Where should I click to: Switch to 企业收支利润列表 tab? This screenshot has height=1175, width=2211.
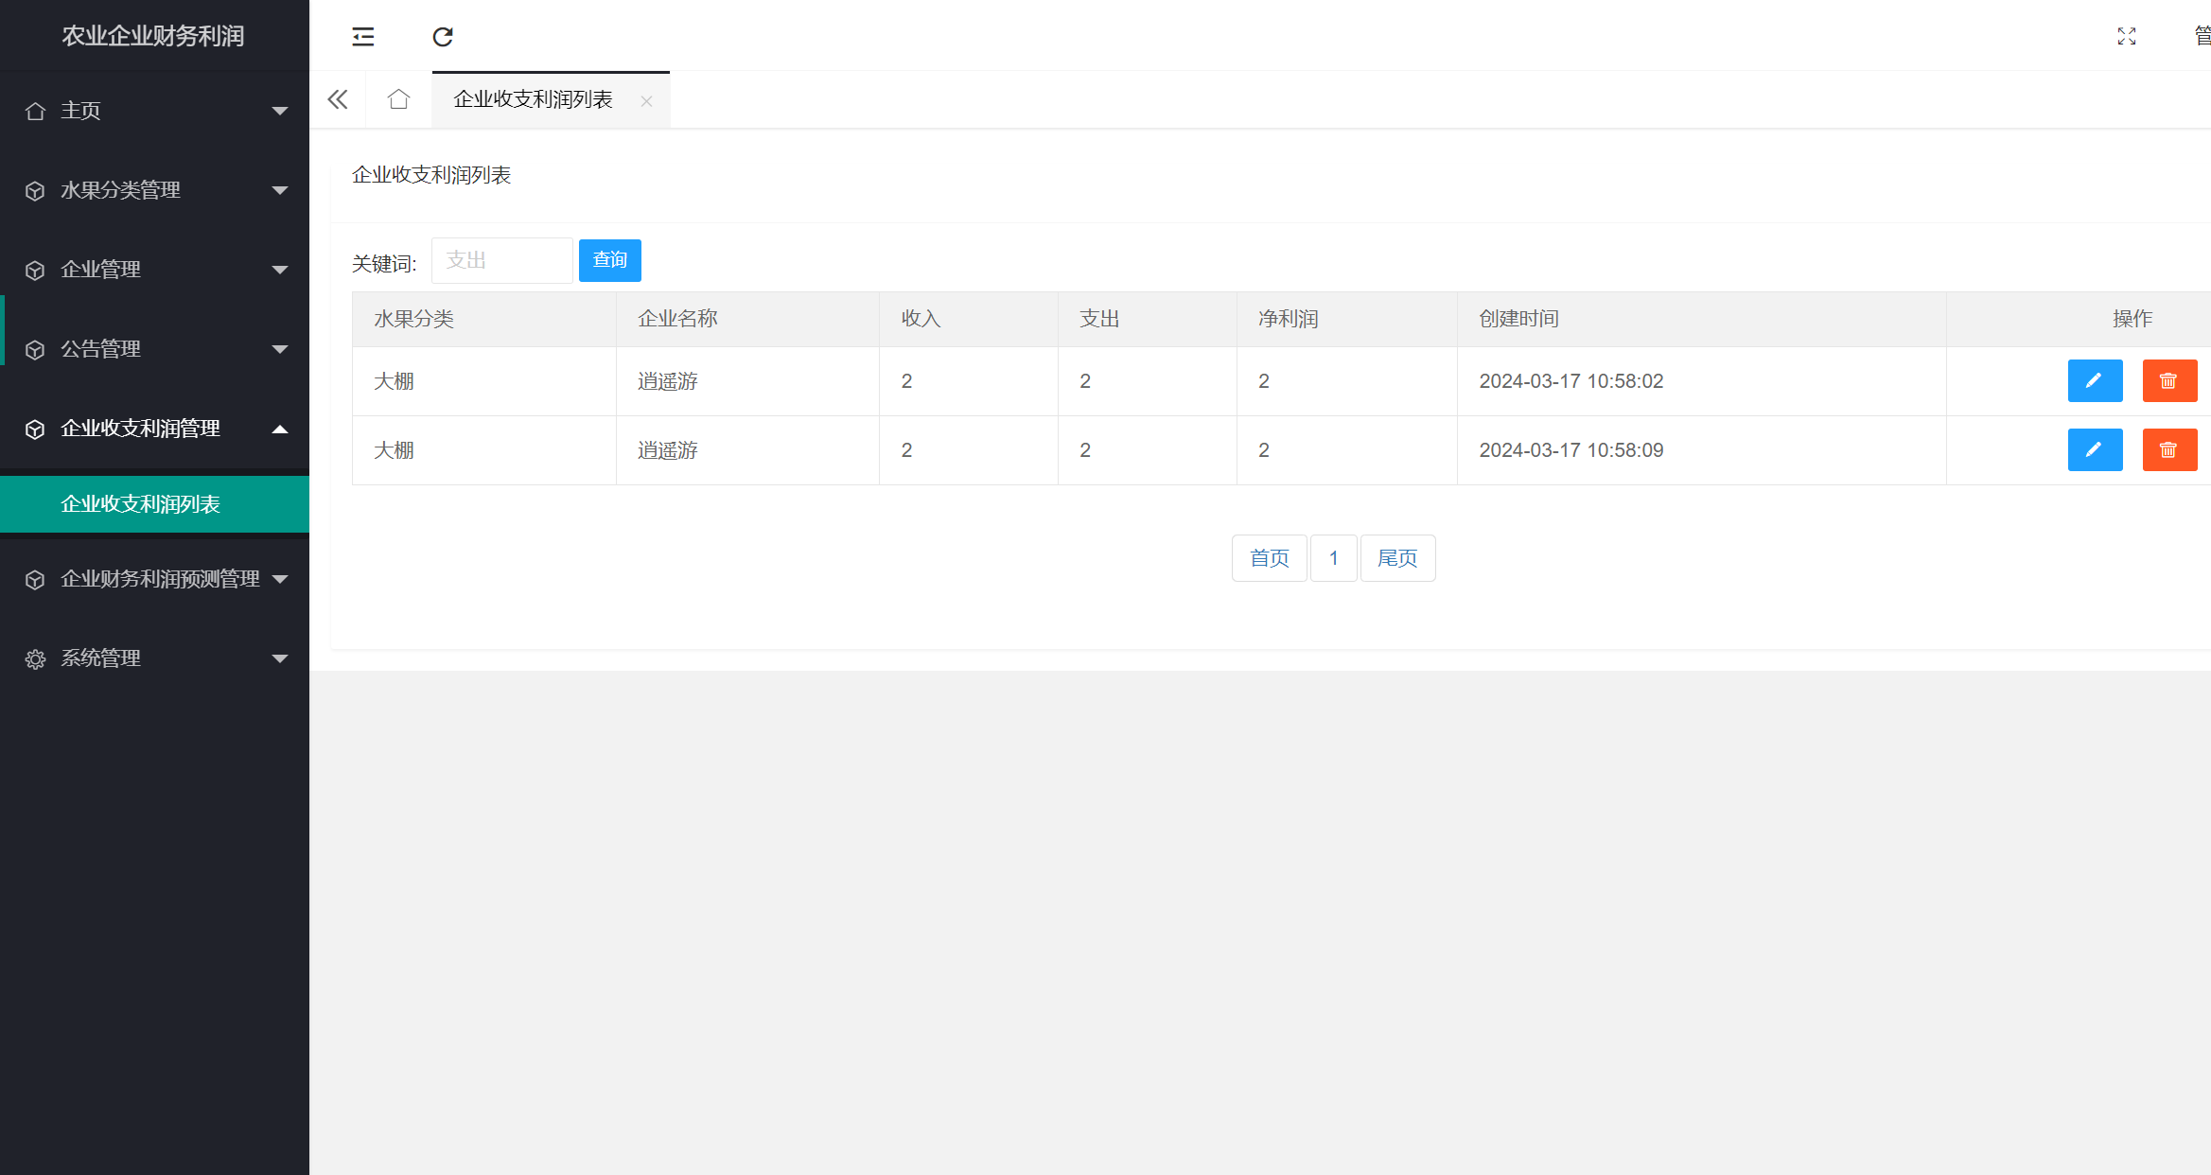pyautogui.click(x=533, y=99)
